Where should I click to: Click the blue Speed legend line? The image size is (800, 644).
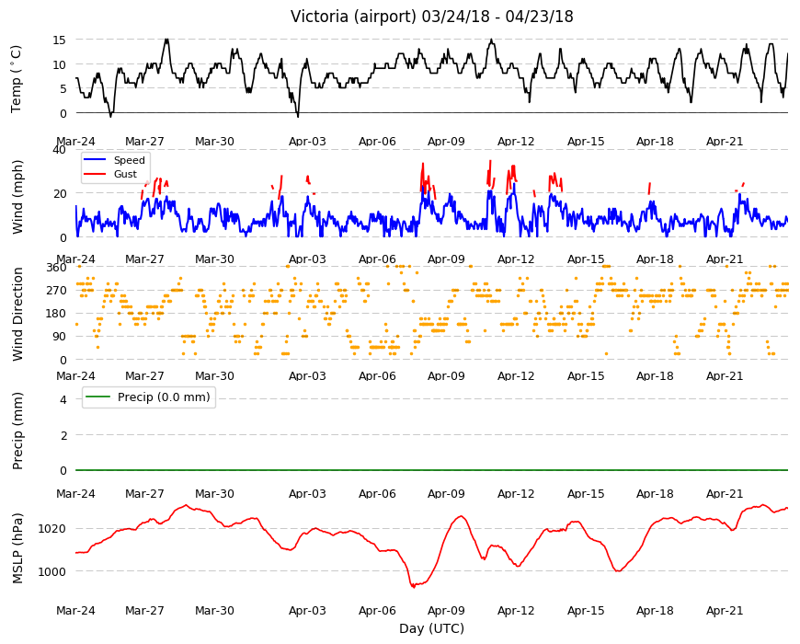click(x=95, y=160)
